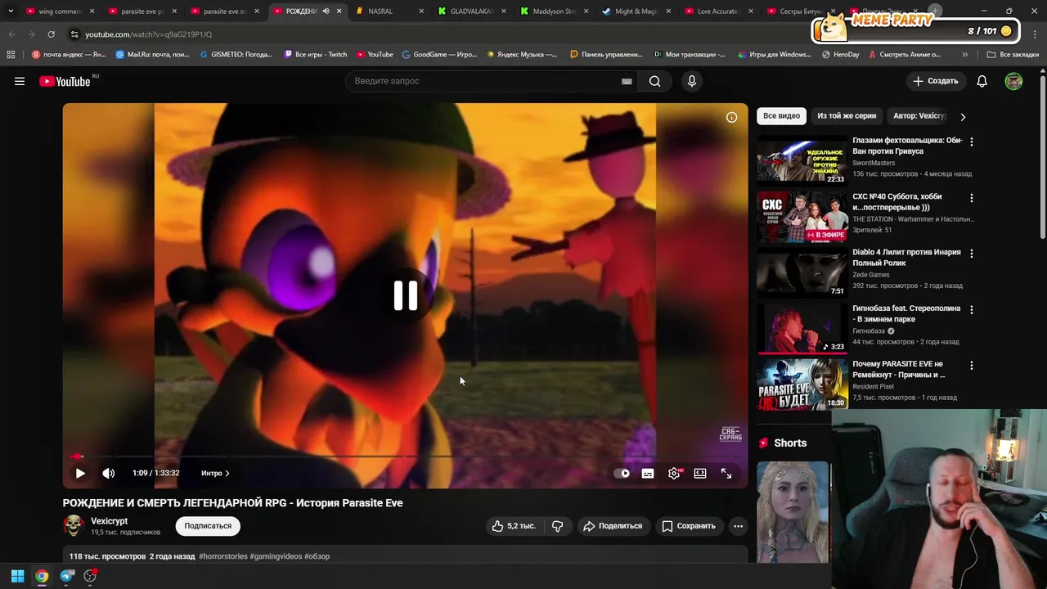The width and height of the screenshot is (1047, 589).
Task: Click the #horrorstories hashtag
Action: [x=223, y=556]
